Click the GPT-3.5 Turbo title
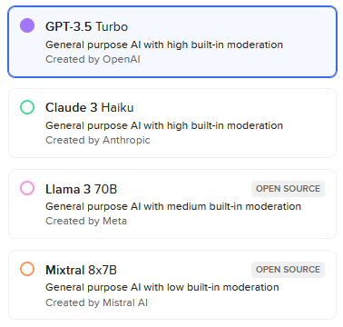The image size is (343, 327). pos(86,26)
